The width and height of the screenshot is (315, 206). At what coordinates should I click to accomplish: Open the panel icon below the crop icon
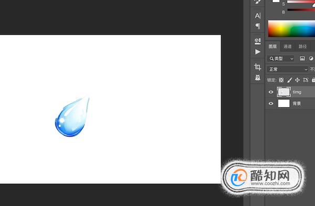click(x=258, y=77)
